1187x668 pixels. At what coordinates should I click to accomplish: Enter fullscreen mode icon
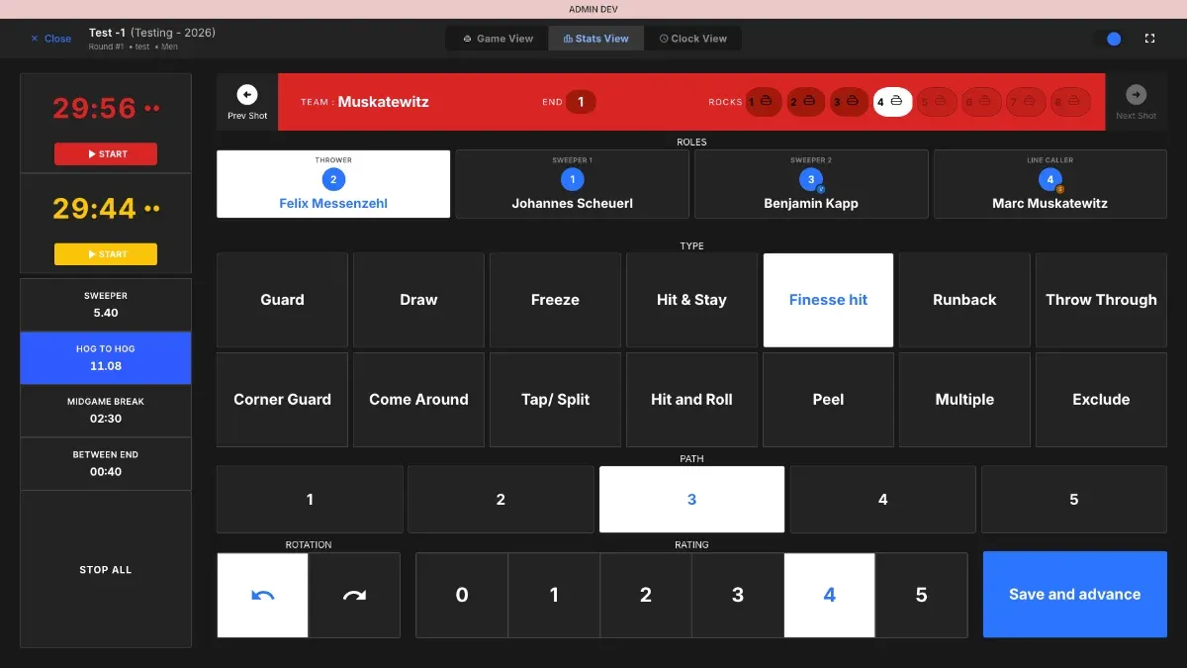pyautogui.click(x=1149, y=39)
